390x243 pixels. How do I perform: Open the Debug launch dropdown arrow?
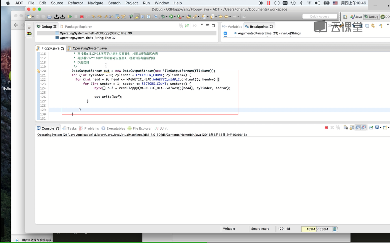pyautogui.click(x=167, y=16)
